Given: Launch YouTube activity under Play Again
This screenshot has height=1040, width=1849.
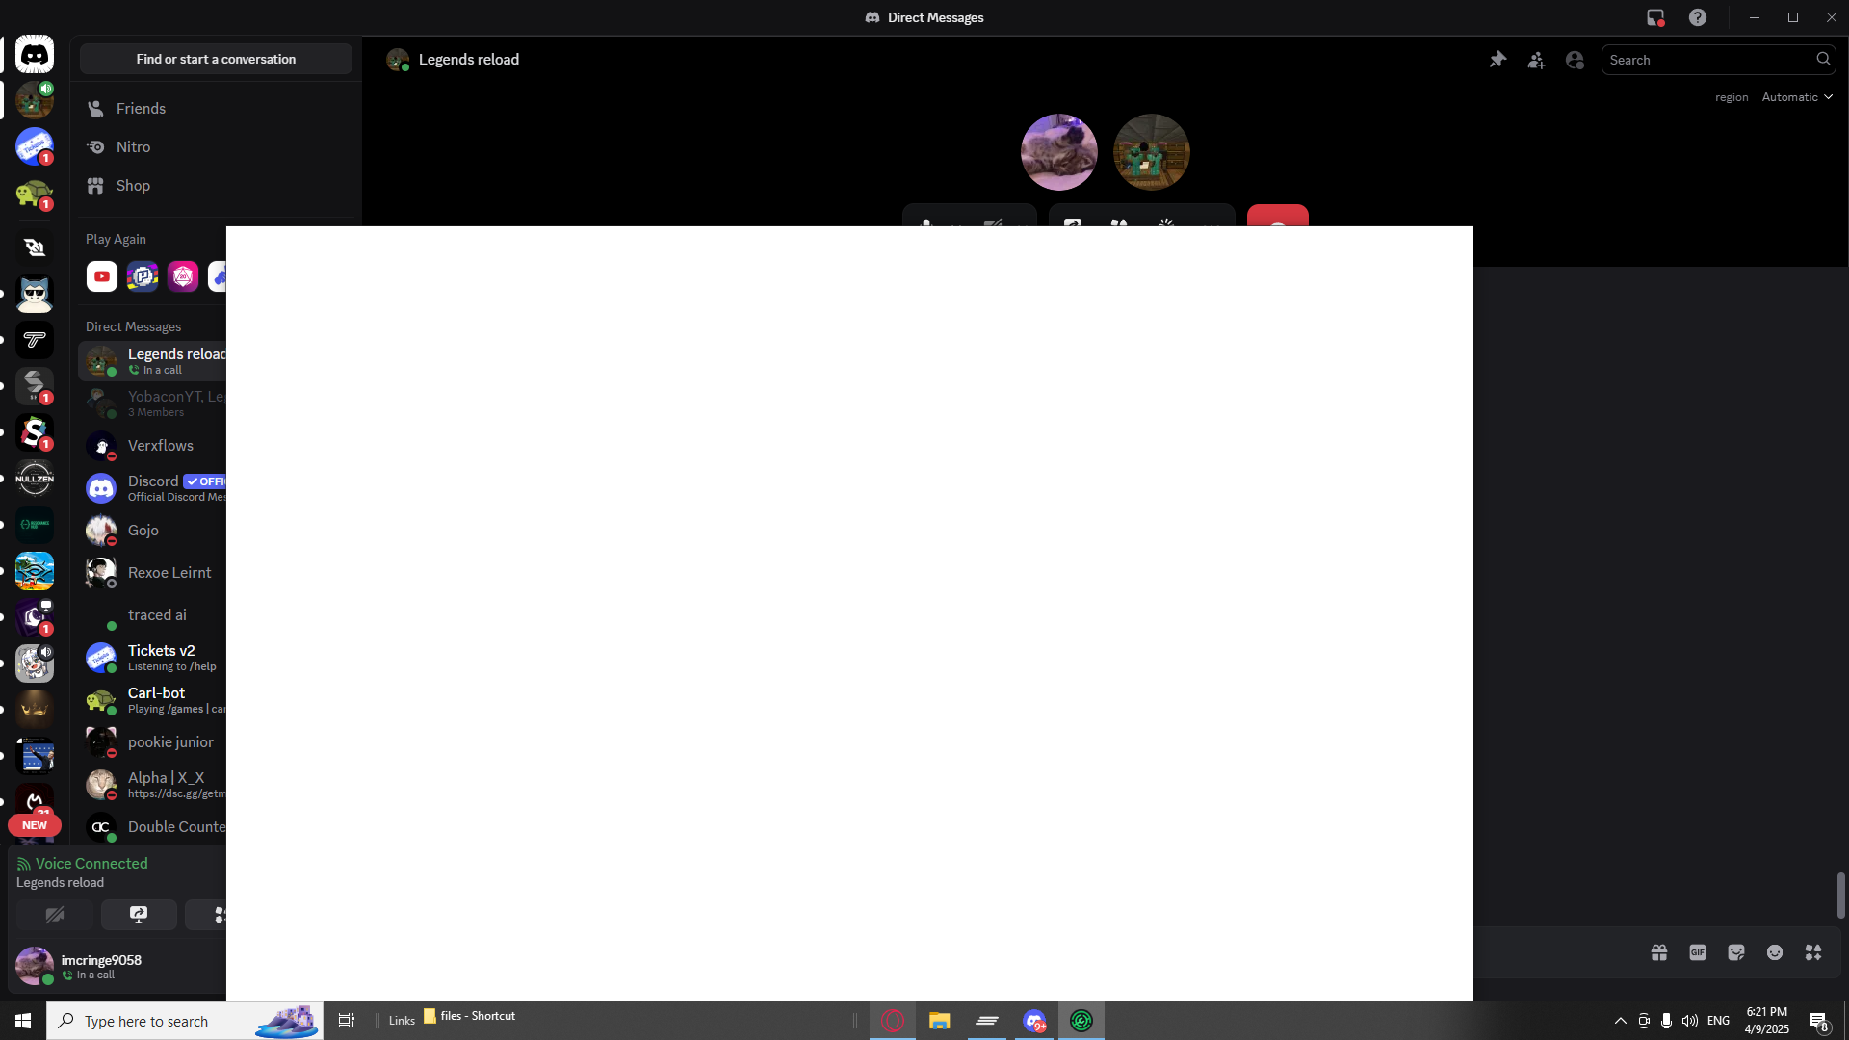Looking at the screenshot, I should 102,276.
